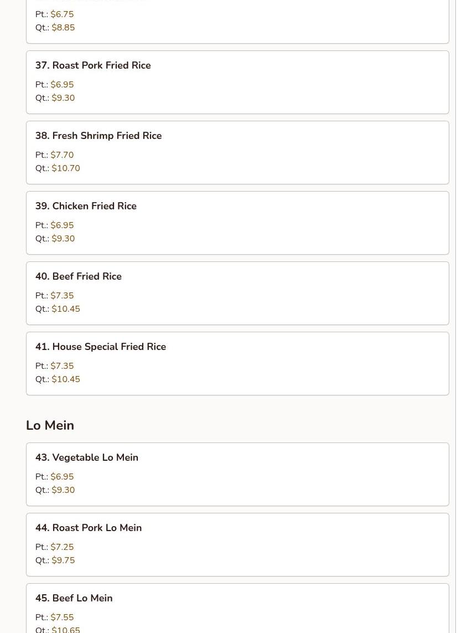Screen dimensions: 467x633
Task: Choose Vegetable Lo Mein quart price
Action: point(63,490)
